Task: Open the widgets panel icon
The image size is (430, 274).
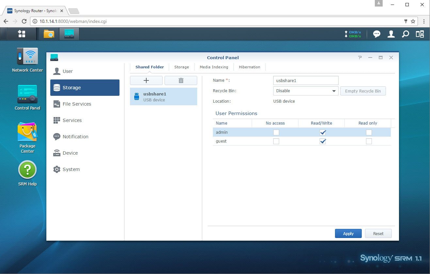Action: (420, 34)
